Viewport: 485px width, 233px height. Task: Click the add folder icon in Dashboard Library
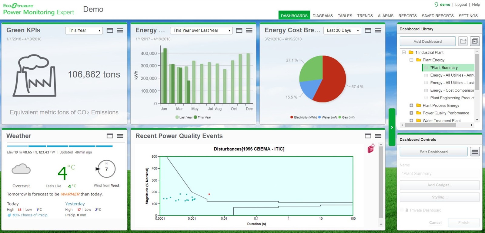[463, 41]
